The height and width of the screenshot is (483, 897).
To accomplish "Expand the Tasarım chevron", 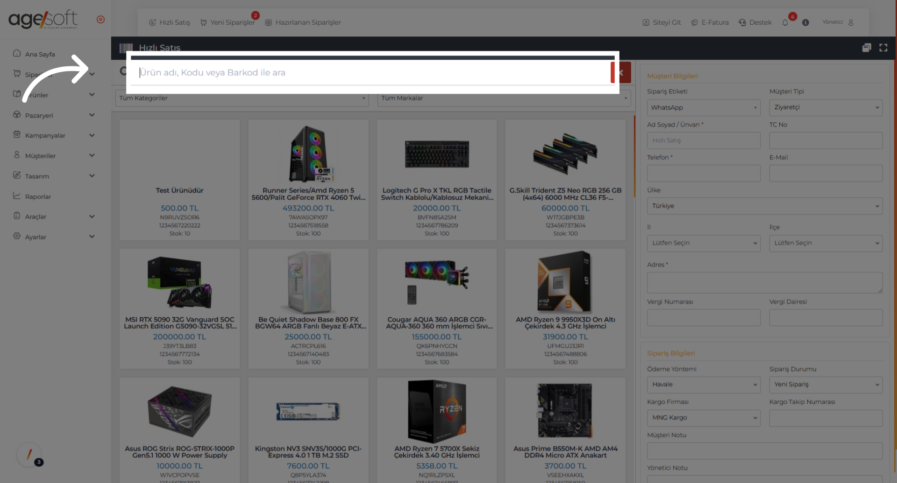I will click(x=92, y=176).
